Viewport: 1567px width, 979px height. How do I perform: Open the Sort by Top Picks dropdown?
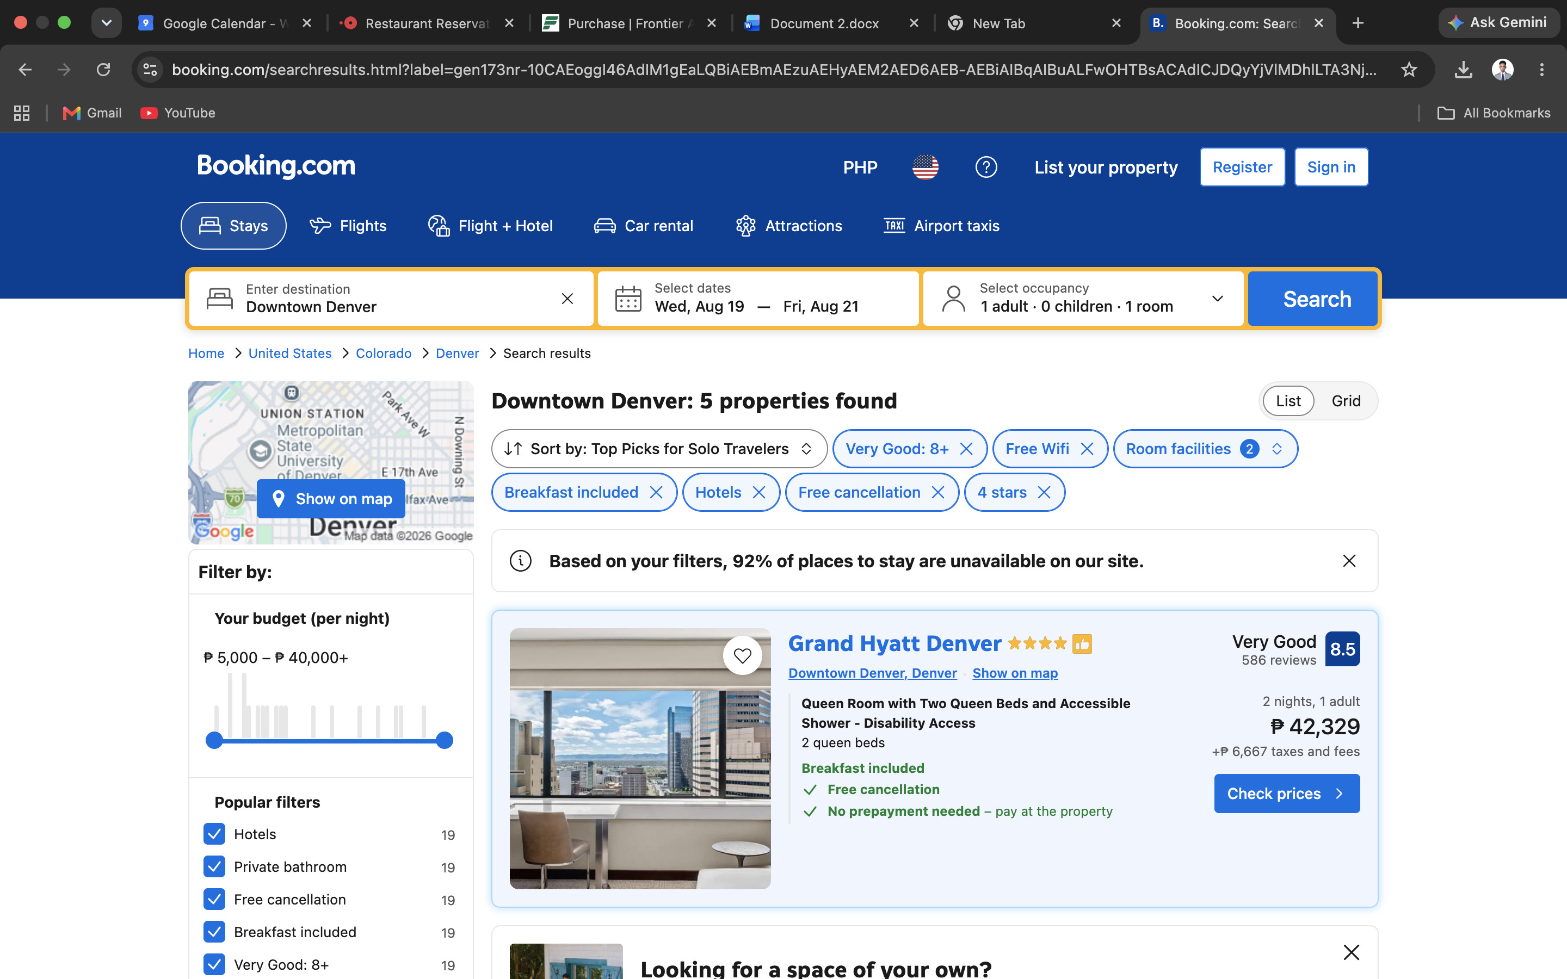[659, 449]
